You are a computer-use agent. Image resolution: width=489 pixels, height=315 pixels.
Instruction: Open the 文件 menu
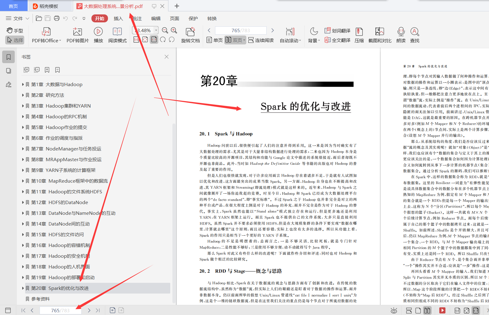17,18
